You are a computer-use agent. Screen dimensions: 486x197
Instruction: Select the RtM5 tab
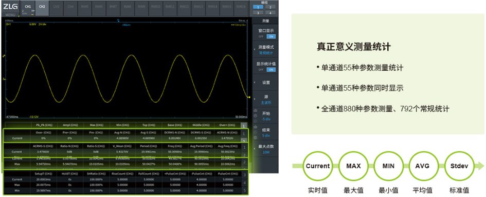[x=85, y=8]
